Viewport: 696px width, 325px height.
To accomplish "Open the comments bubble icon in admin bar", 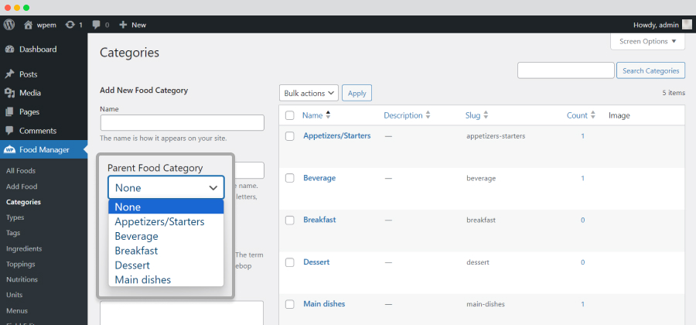I will pyautogui.click(x=97, y=26).
